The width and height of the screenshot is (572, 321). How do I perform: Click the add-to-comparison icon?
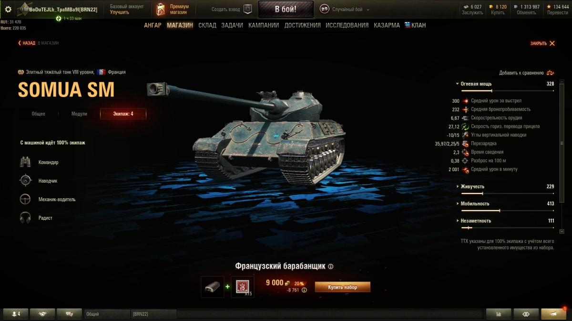[x=550, y=73]
